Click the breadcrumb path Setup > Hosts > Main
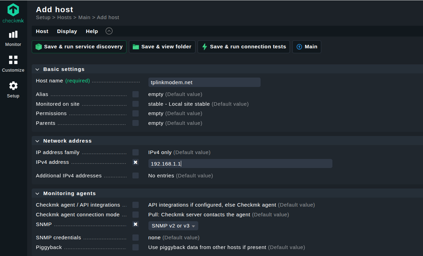423x256 pixels. click(63, 17)
